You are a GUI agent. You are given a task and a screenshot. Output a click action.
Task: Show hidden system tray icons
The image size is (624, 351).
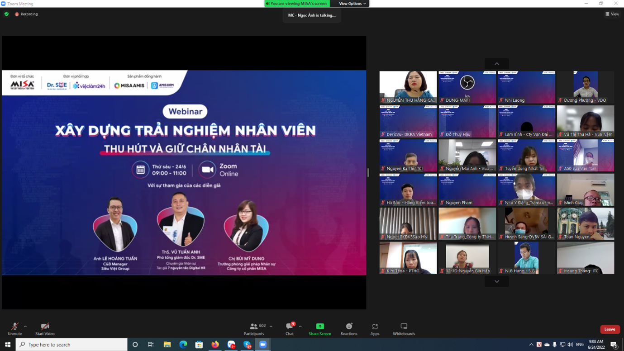click(x=531, y=345)
